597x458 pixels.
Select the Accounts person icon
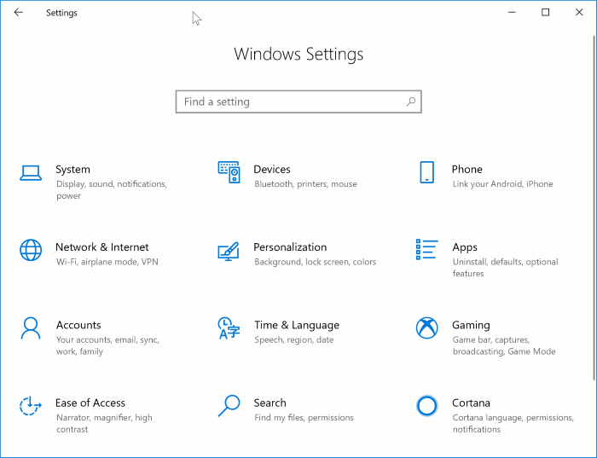point(31,328)
